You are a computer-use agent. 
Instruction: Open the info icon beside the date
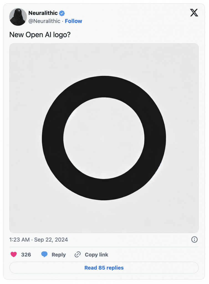coord(194,240)
